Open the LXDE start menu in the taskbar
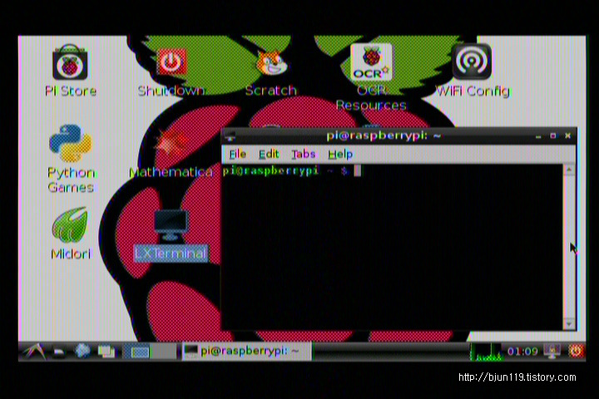 tap(33, 351)
